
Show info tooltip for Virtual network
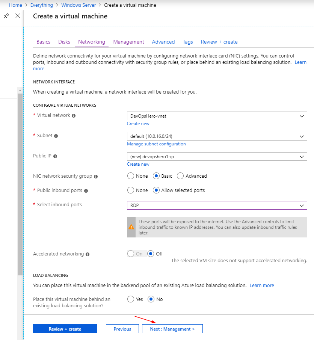point(74,116)
